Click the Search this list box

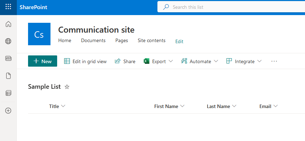231,7
